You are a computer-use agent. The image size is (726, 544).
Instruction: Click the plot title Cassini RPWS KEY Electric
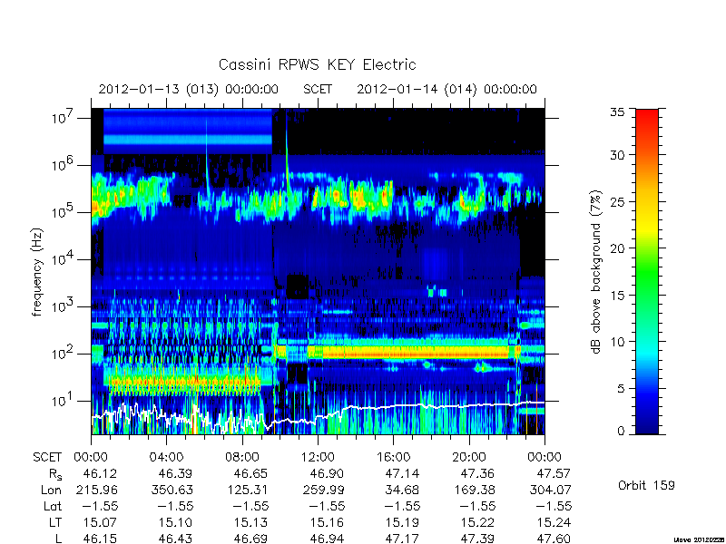(317, 64)
